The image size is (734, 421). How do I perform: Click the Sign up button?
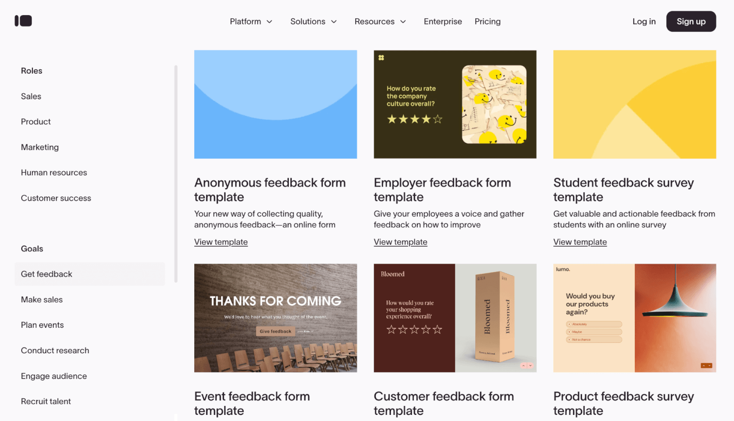click(x=691, y=21)
